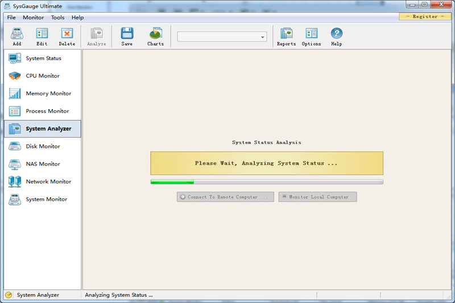Open the Tools menu
The height and width of the screenshot is (303, 455).
pos(58,18)
